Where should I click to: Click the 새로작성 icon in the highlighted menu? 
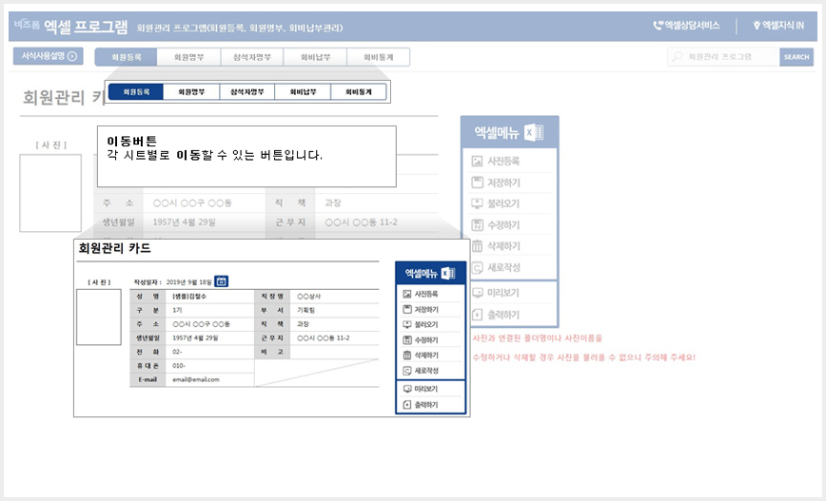[406, 371]
